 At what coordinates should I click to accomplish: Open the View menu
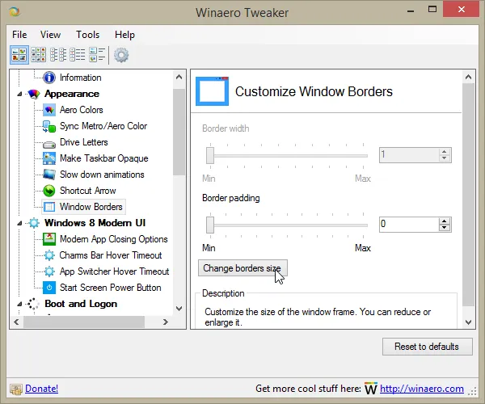(x=50, y=35)
